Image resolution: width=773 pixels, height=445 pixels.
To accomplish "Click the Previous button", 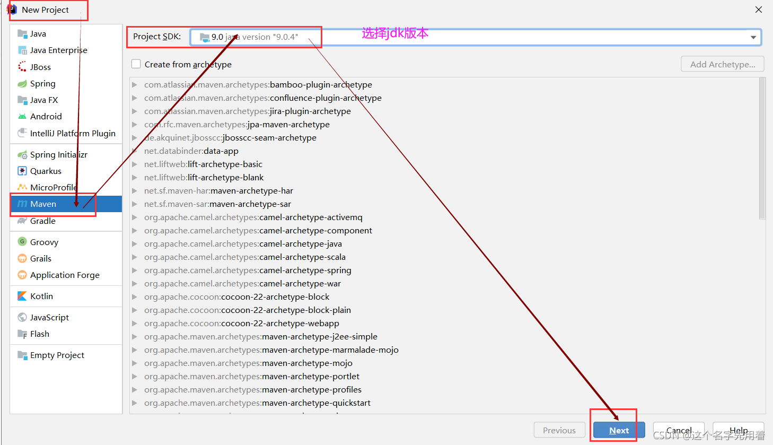I will [559, 430].
